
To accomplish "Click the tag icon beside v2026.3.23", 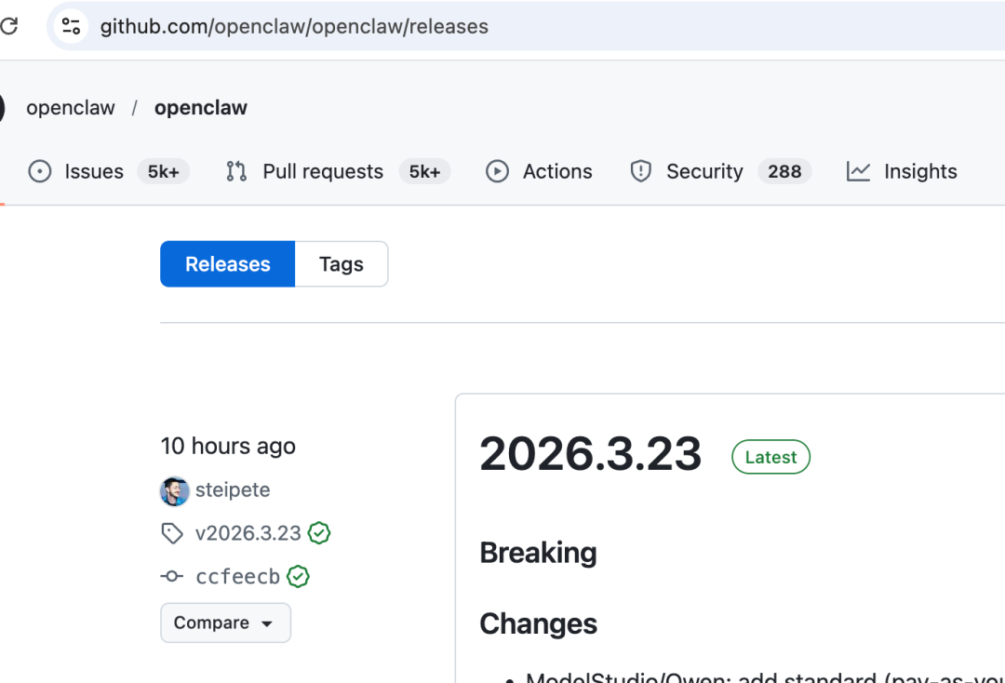I will pos(172,533).
